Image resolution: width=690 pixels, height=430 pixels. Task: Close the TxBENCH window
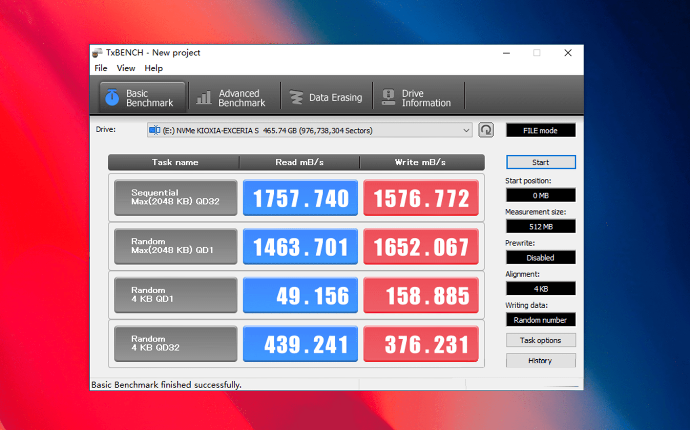[568, 53]
